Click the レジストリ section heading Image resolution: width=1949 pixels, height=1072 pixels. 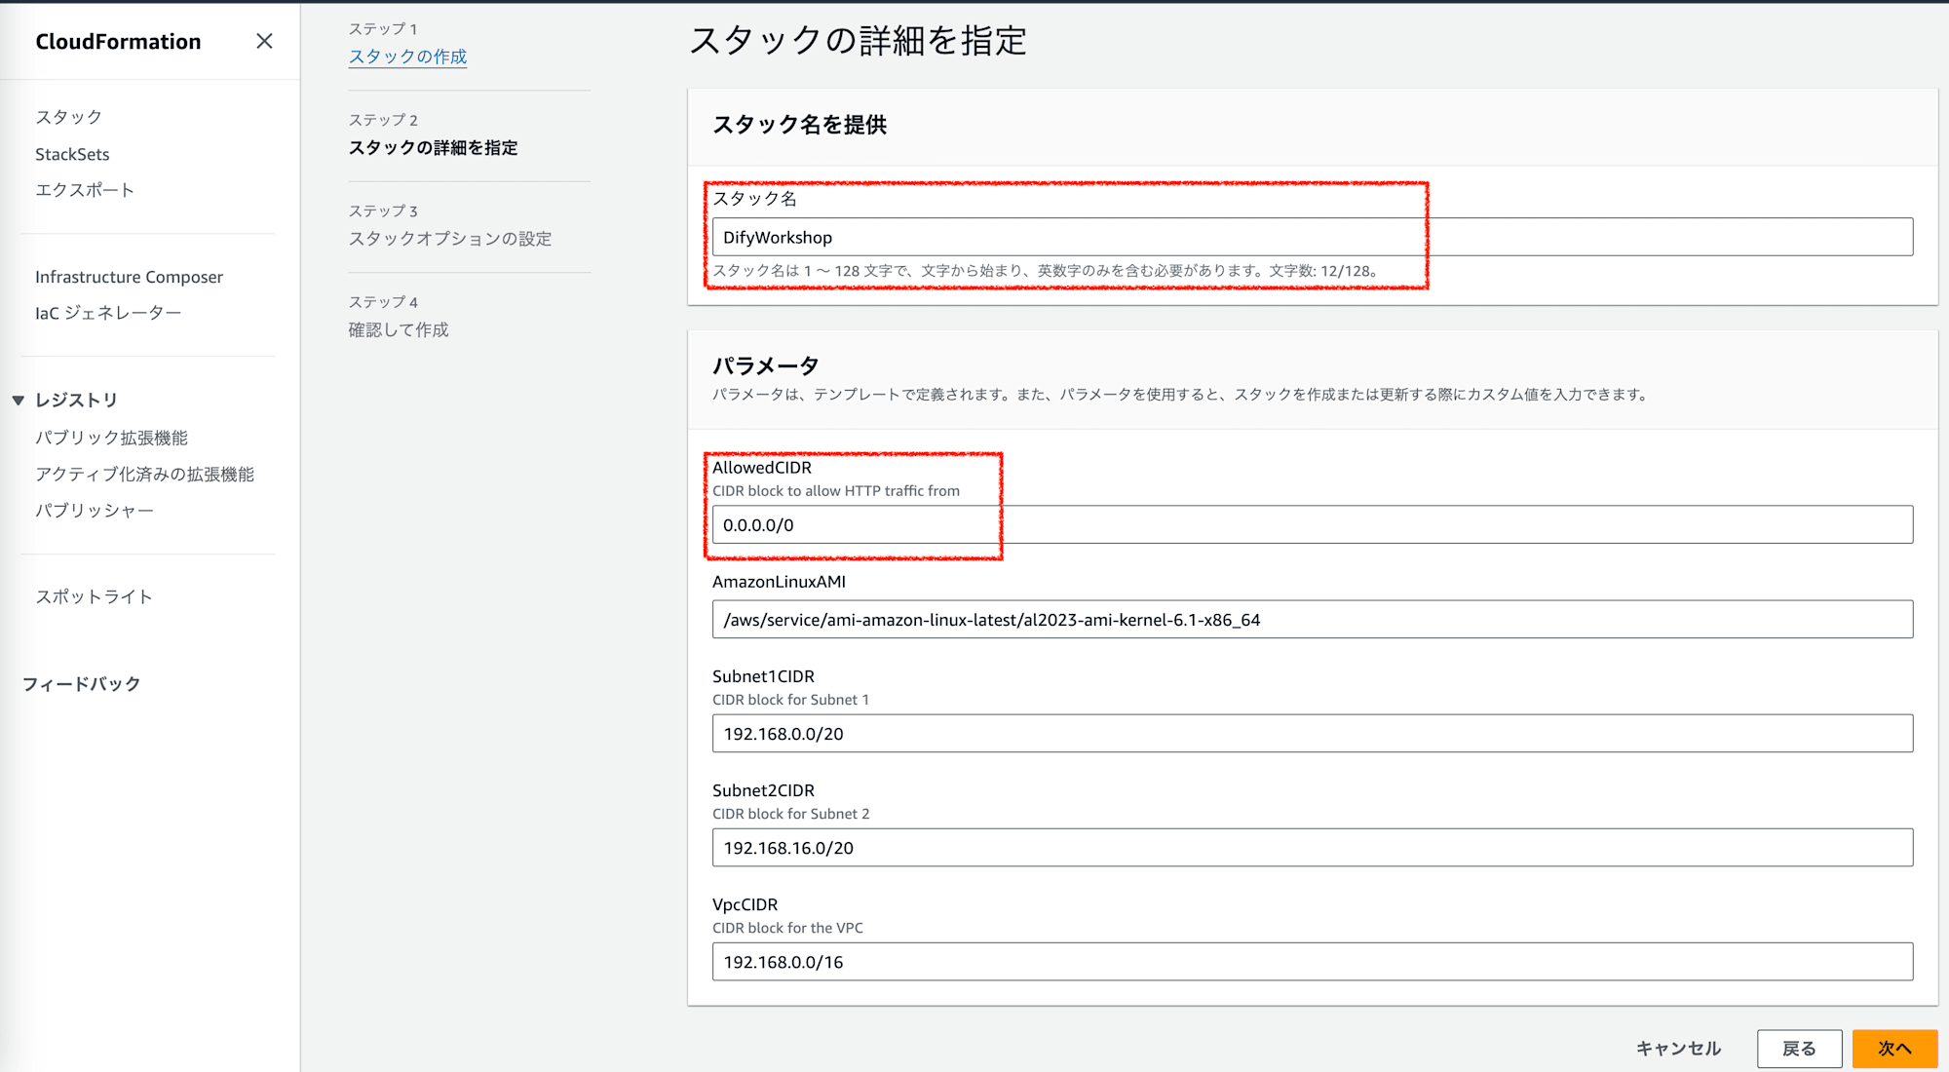[x=76, y=401]
